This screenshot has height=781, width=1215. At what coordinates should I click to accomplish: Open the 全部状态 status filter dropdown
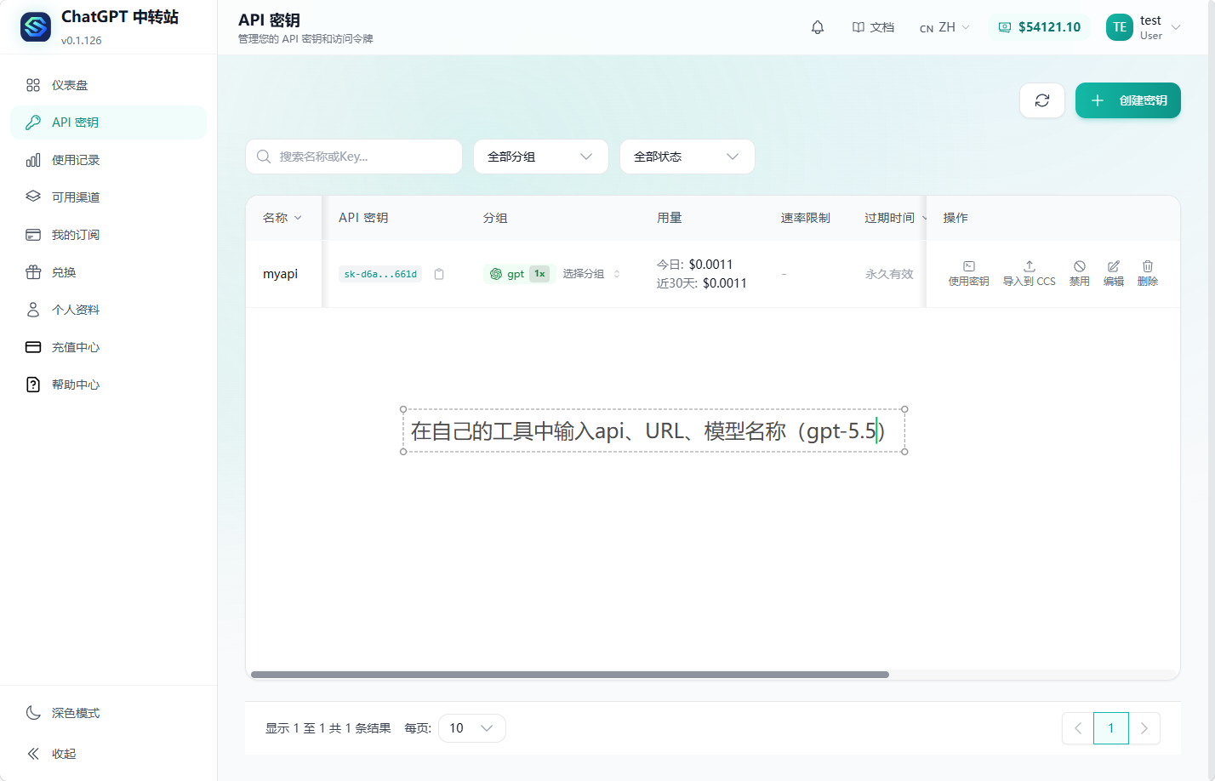(x=687, y=157)
